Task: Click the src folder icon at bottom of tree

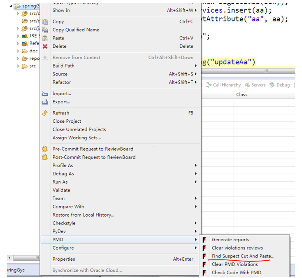Action: click(24, 66)
